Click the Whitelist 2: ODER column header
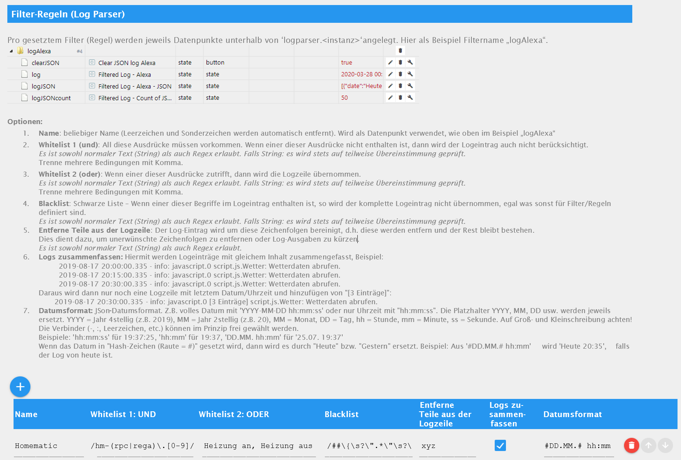The image size is (681, 460). point(234,414)
